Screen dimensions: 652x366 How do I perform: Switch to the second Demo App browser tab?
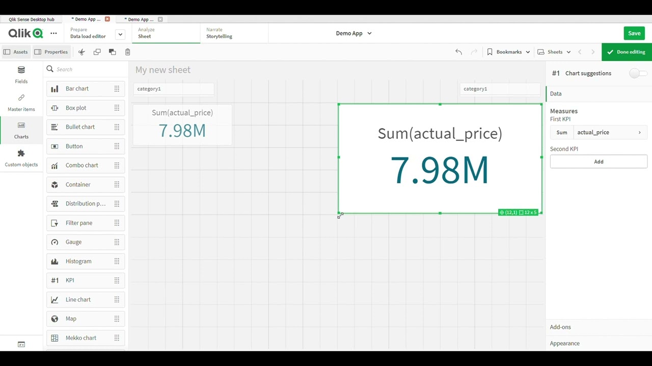pos(140,19)
